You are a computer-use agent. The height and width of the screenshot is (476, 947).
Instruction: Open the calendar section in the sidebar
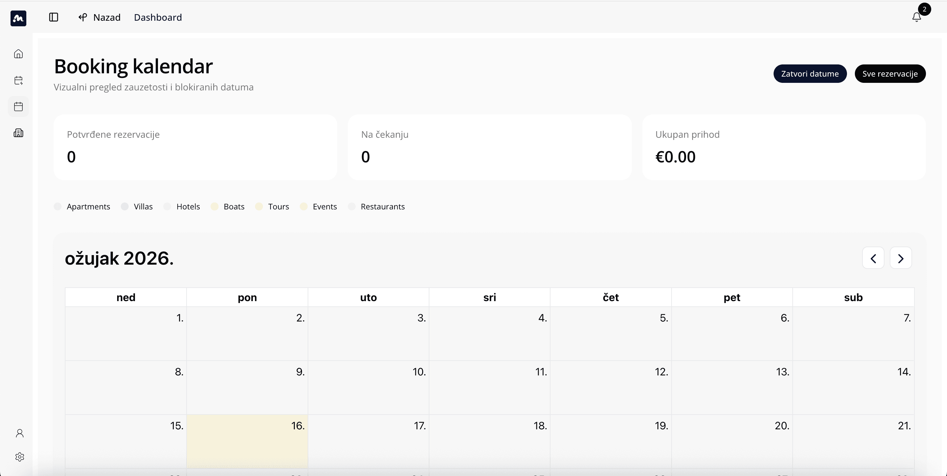18,107
